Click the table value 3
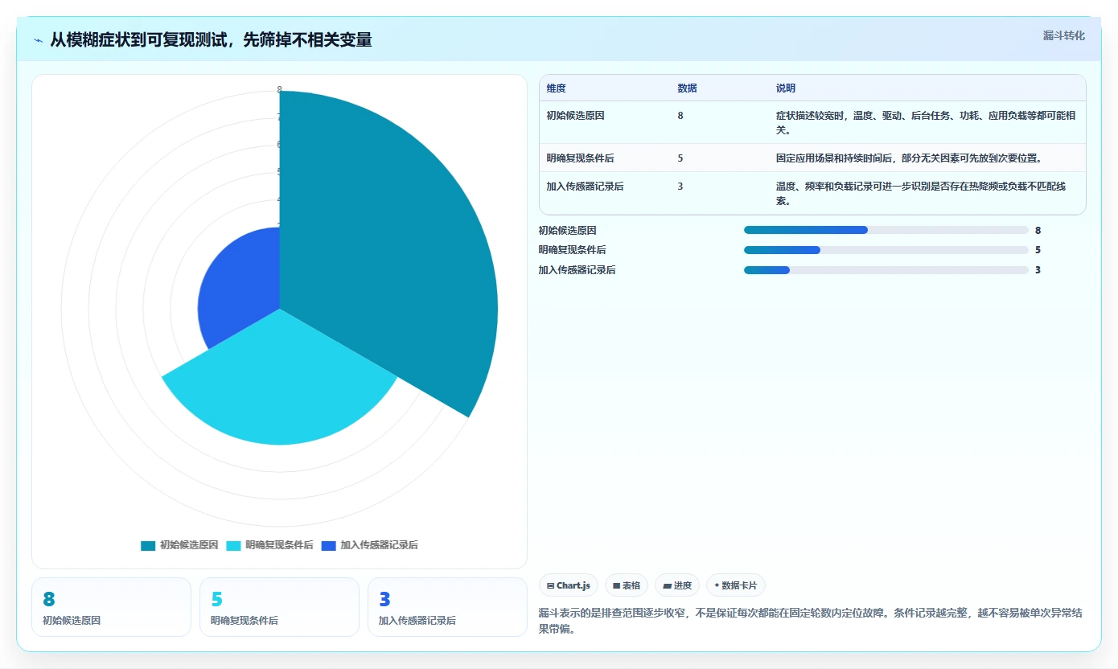Screen dimensions: 1118x669 [680, 187]
